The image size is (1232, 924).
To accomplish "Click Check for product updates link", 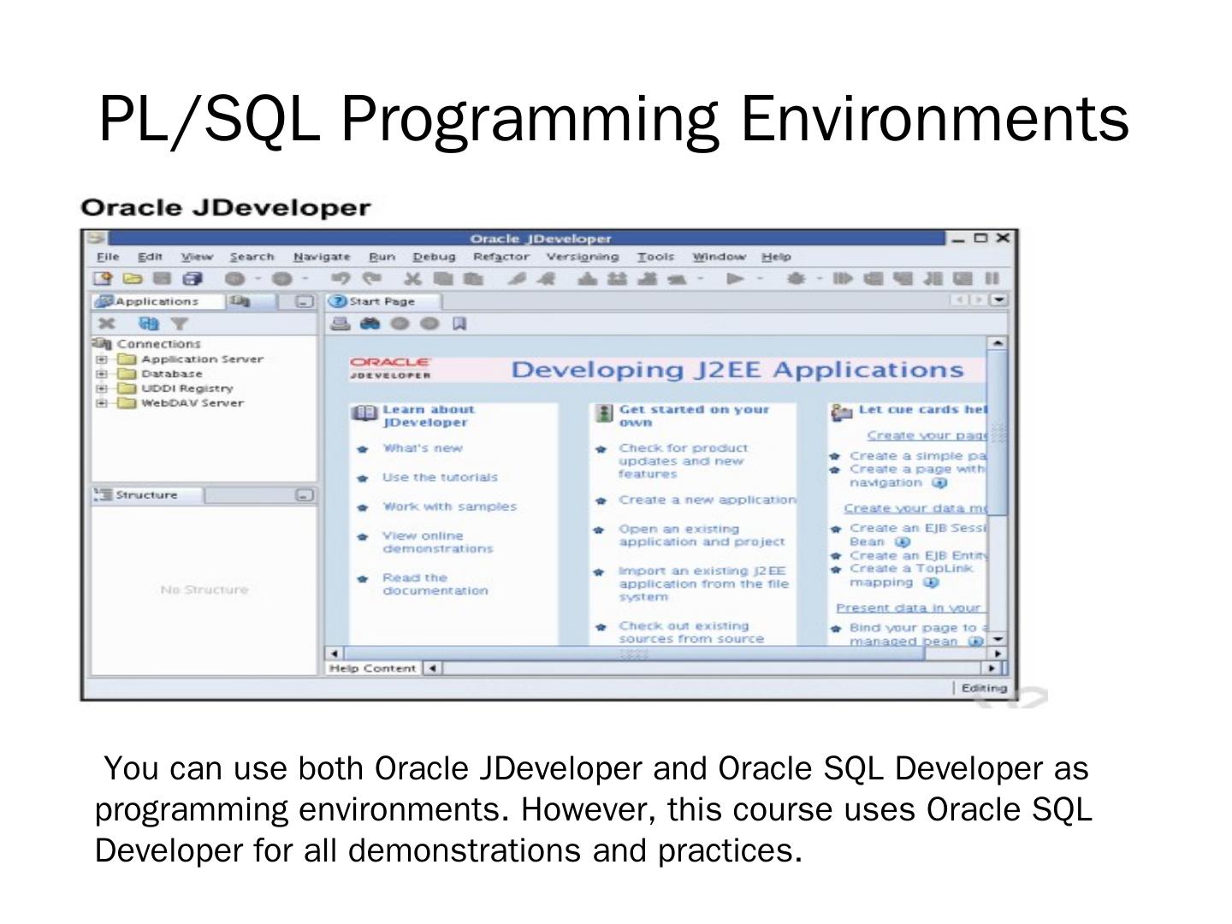I will tap(684, 461).
